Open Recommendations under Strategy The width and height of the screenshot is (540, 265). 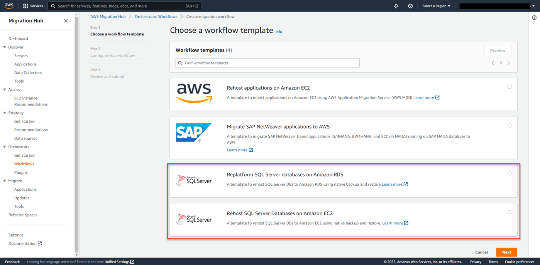tap(31, 130)
